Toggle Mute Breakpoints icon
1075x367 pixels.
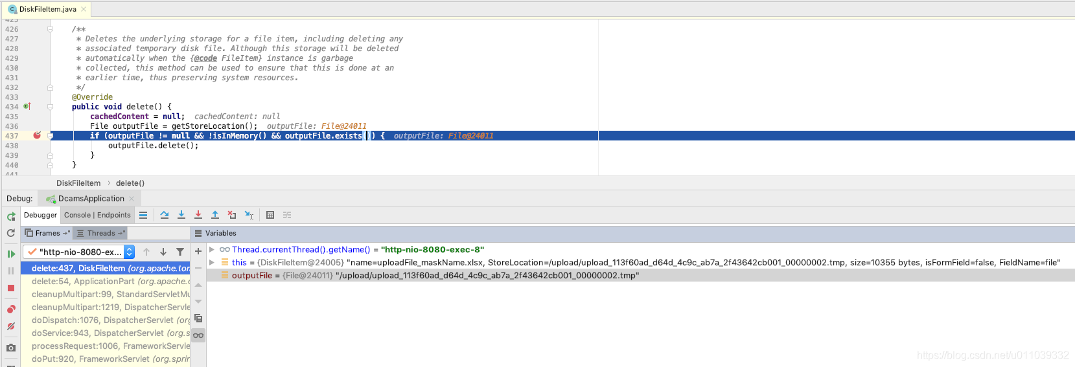(11, 327)
